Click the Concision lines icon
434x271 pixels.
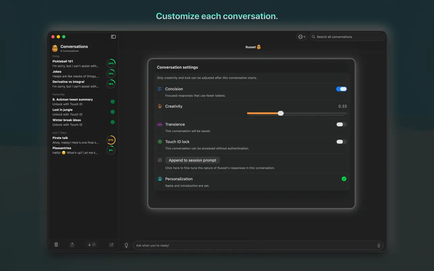(160, 89)
